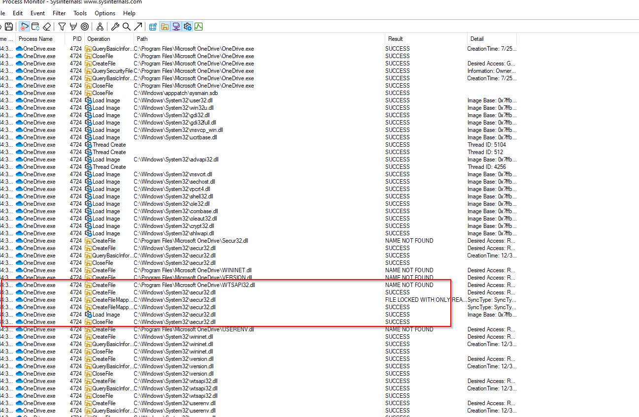The height and width of the screenshot is (417, 639).
Task: Clear the display with the eraser icon
Action: pos(47,27)
